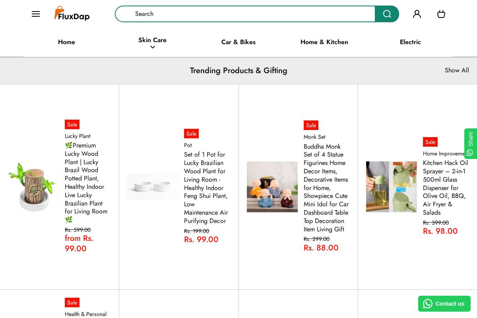This screenshot has height=318, width=477.
Task: Open the Set of 1 Pot title
Action: pos(206,188)
